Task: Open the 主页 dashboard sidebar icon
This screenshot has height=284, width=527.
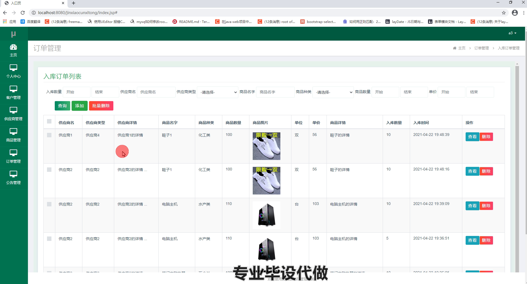Action: 13,51
